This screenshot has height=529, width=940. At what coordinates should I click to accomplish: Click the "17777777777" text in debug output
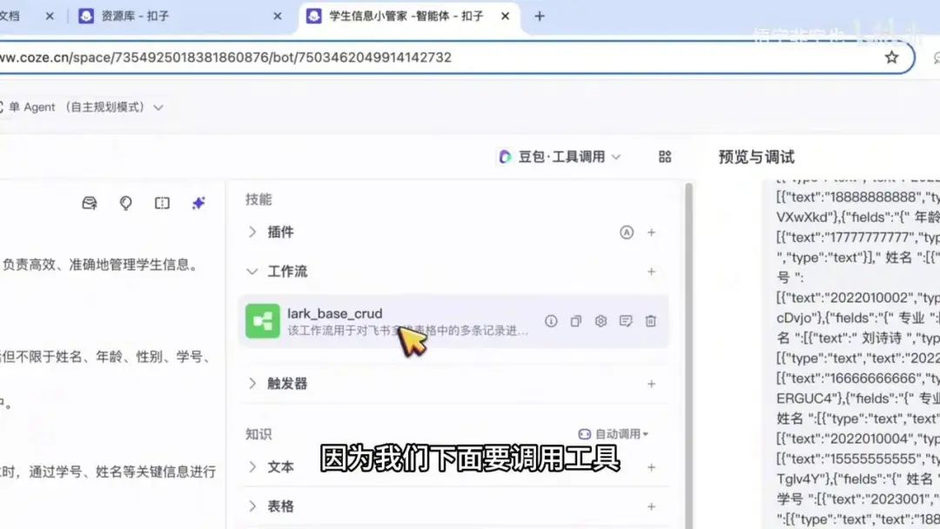point(872,238)
